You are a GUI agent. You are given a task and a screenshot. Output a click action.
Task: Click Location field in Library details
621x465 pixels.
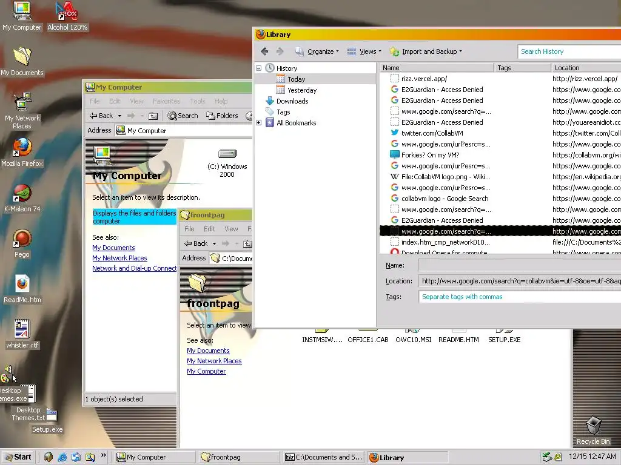520,281
